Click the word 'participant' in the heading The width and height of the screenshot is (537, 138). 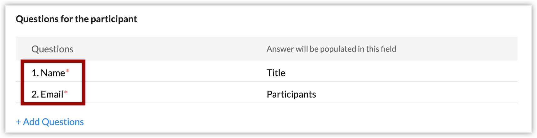114,19
